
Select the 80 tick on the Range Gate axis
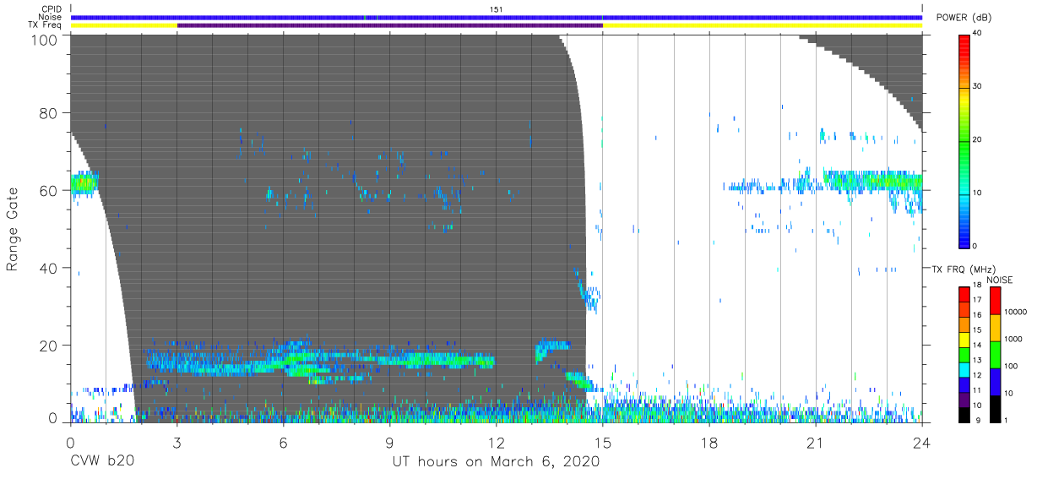(x=50, y=112)
